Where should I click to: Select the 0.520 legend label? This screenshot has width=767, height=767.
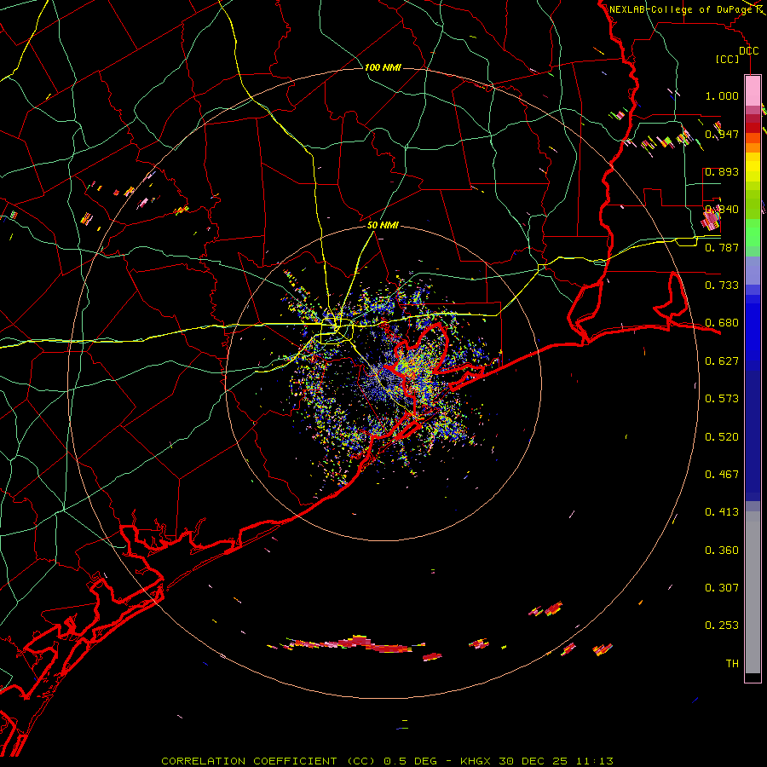[x=722, y=437]
